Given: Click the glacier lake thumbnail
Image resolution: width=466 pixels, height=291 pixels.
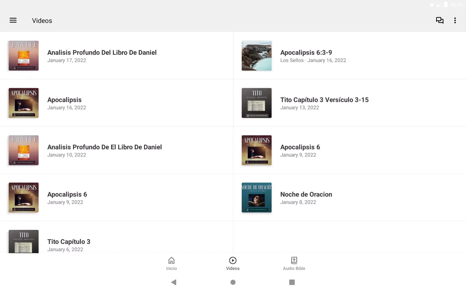Looking at the screenshot, I should pyautogui.click(x=257, y=56).
